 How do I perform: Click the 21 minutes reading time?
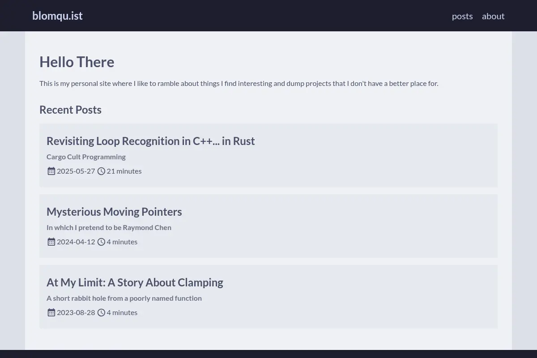coord(124,171)
